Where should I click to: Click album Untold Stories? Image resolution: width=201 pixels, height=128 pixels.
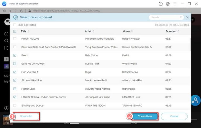pyautogui.click(x=130, y=72)
